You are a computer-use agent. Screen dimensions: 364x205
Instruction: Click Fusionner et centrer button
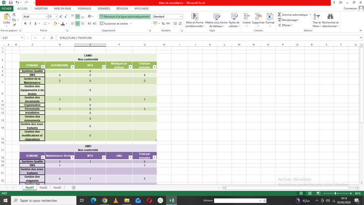click(x=115, y=23)
